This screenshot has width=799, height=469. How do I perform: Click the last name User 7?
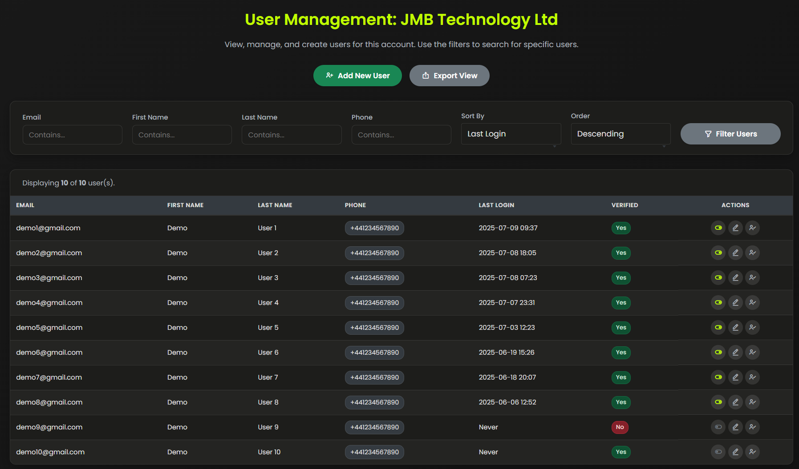click(x=268, y=377)
